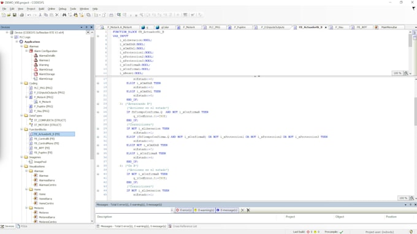Image resolution: width=417 pixels, height=234 pixels.
Task: Click the ImagePool object icon
Action: click(31, 162)
